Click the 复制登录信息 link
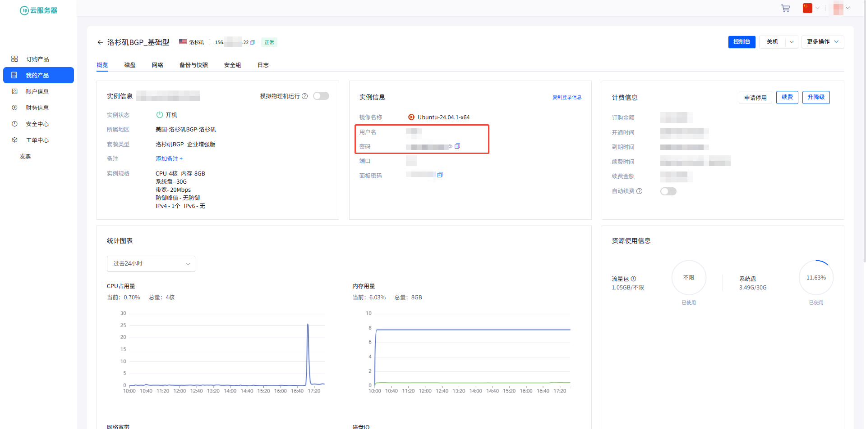866x429 pixels. pyautogui.click(x=567, y=97)
